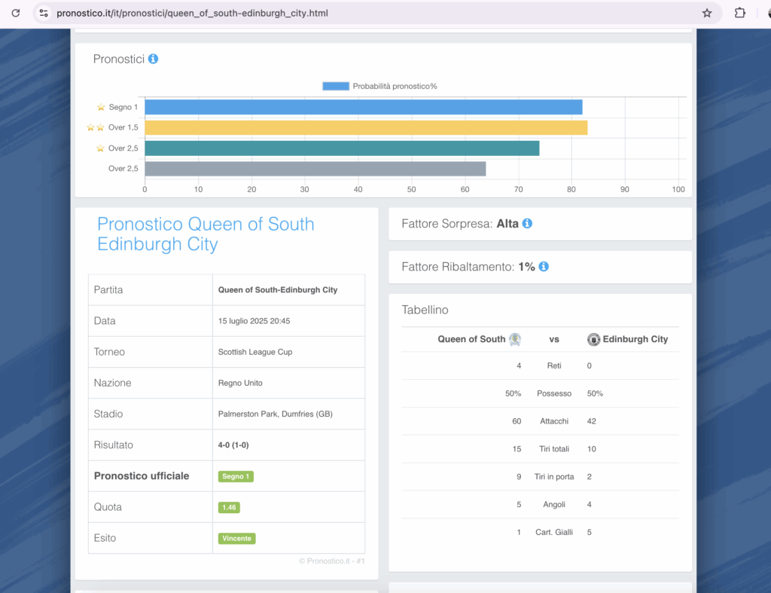771x593 pixels.
Task: Click the Fattore Ribaltamento: 1% text
Action: coord(468,267)
